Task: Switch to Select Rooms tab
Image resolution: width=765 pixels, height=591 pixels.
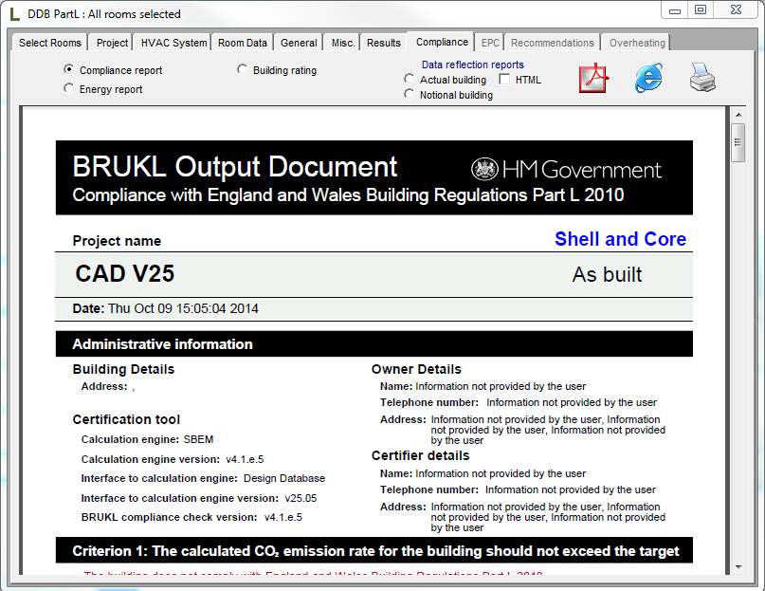Action: coord(49,43)
